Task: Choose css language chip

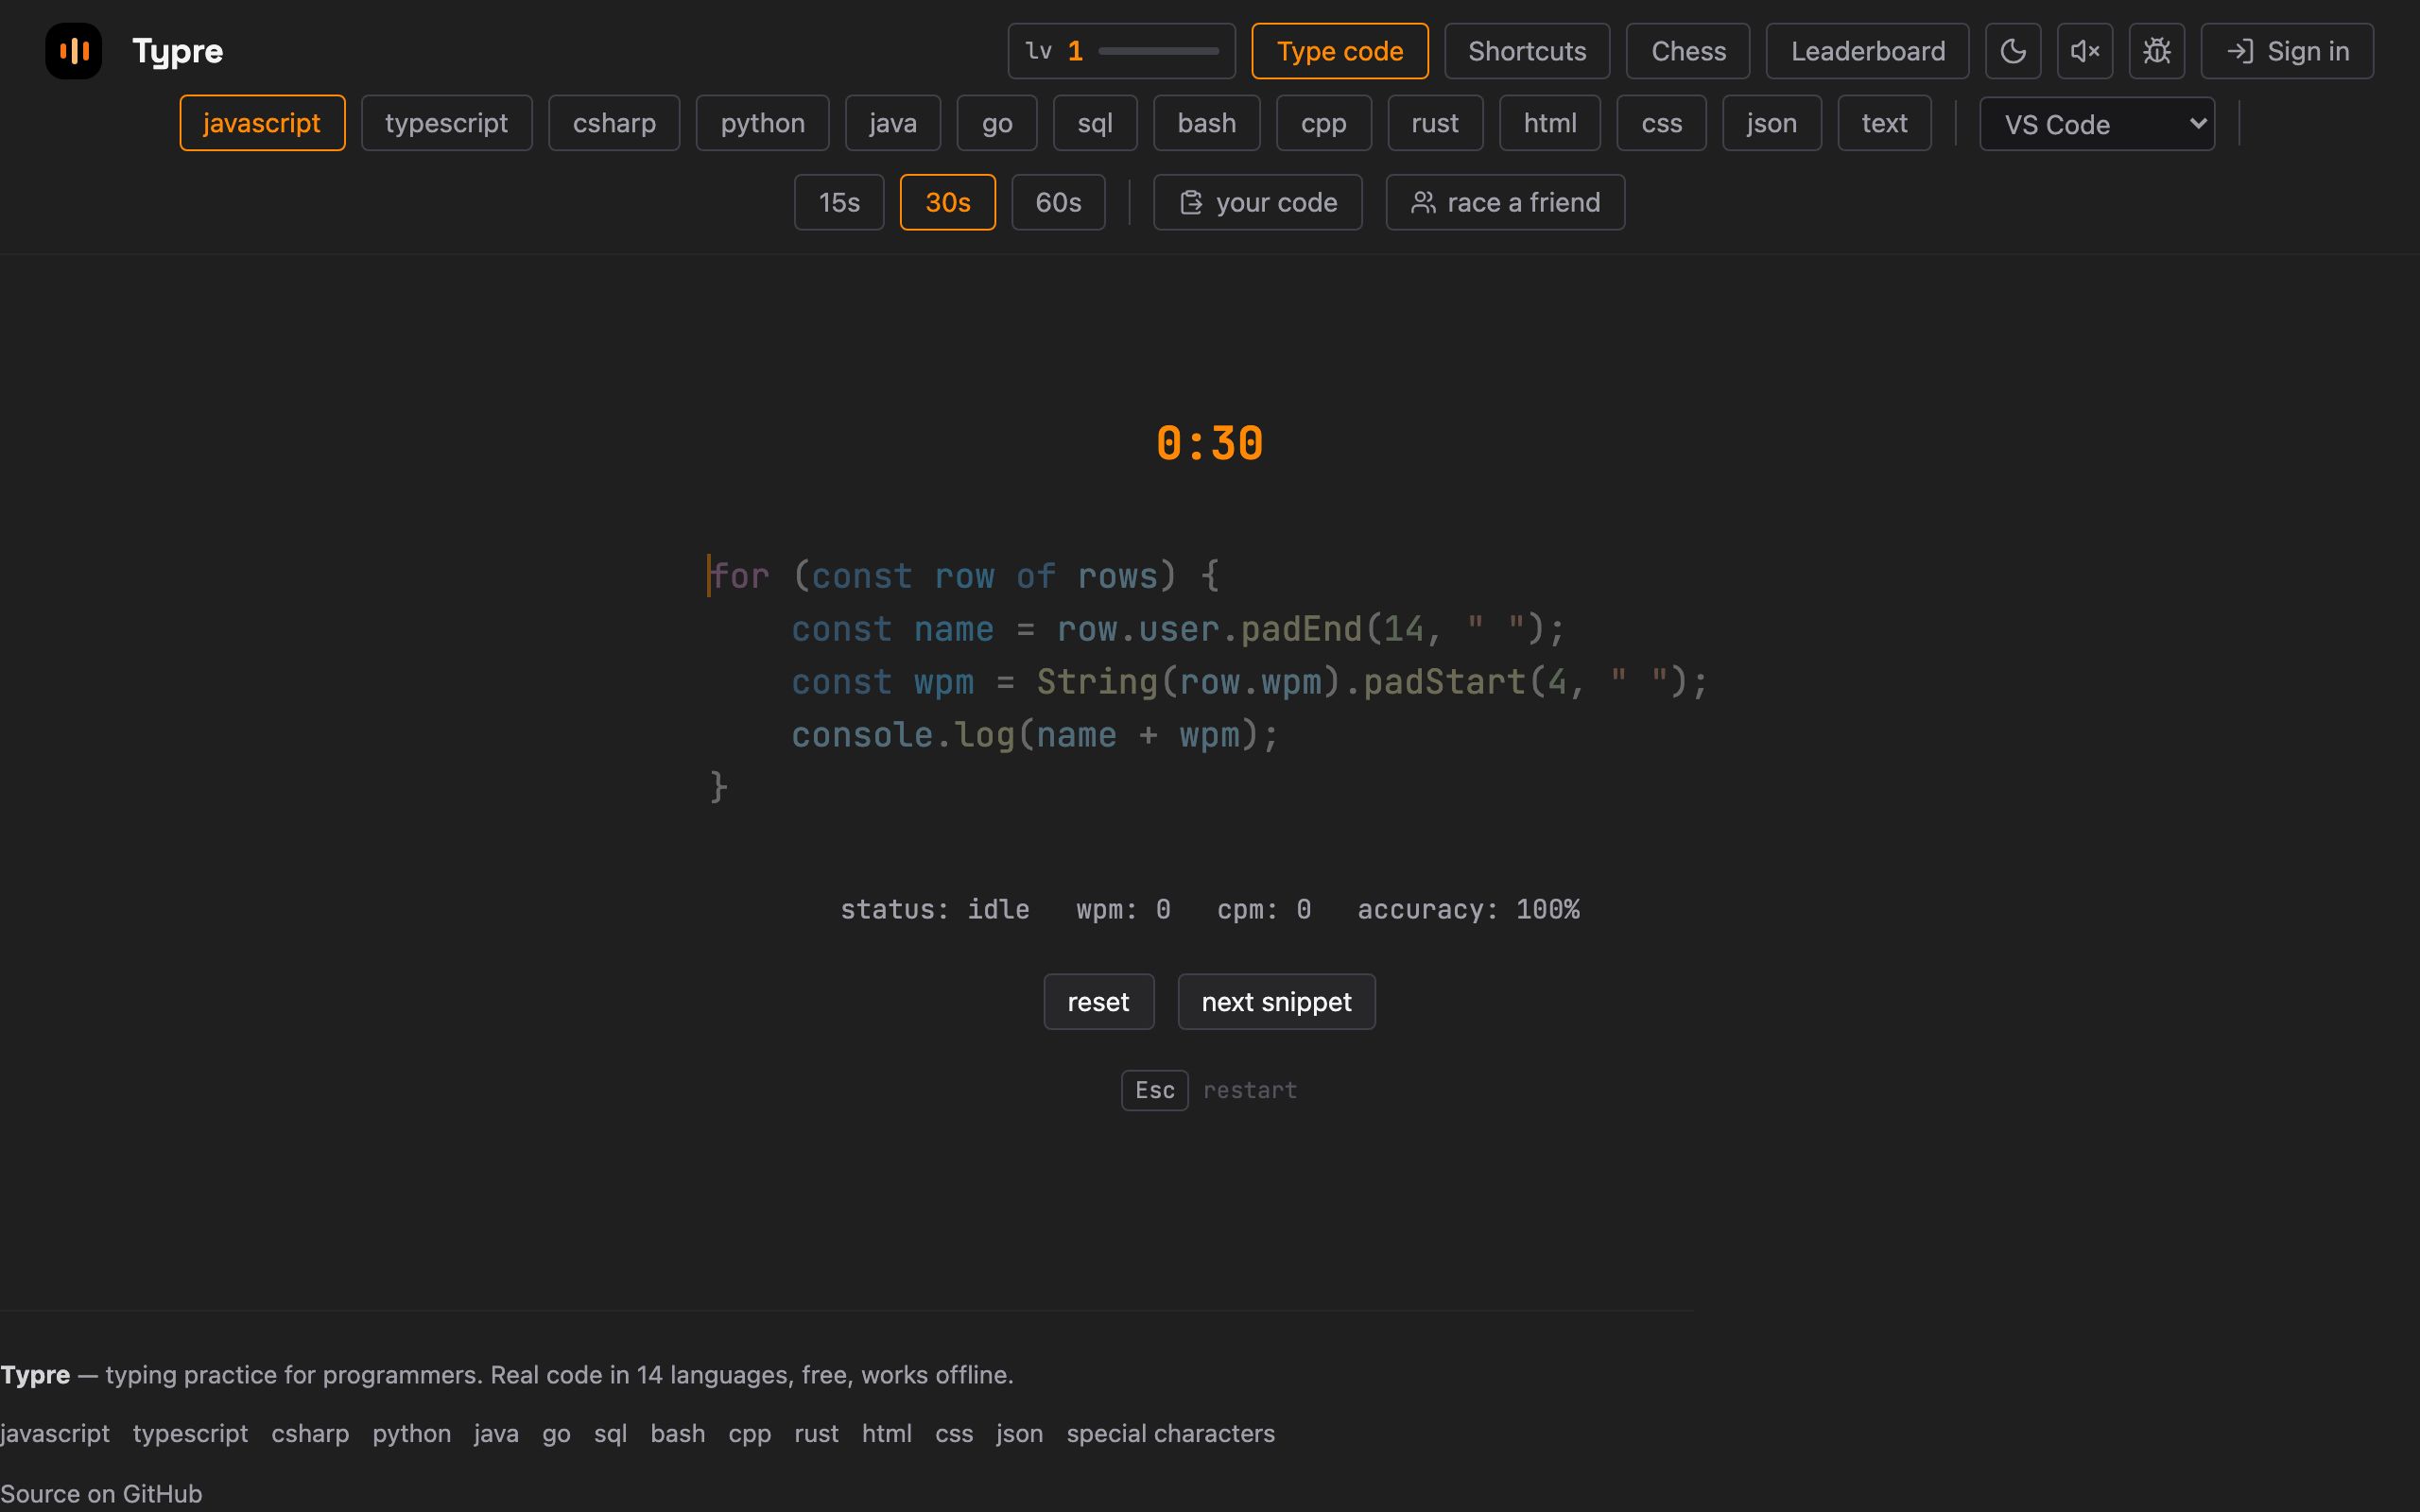Action: [1662, 123]
